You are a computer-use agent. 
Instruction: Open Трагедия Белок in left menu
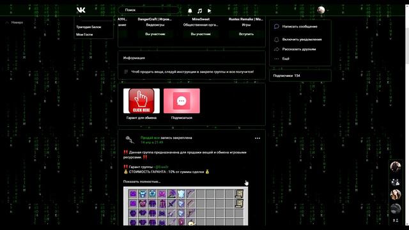pos(89,27)
